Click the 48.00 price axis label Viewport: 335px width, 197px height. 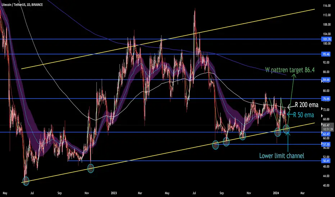[326, 166]
